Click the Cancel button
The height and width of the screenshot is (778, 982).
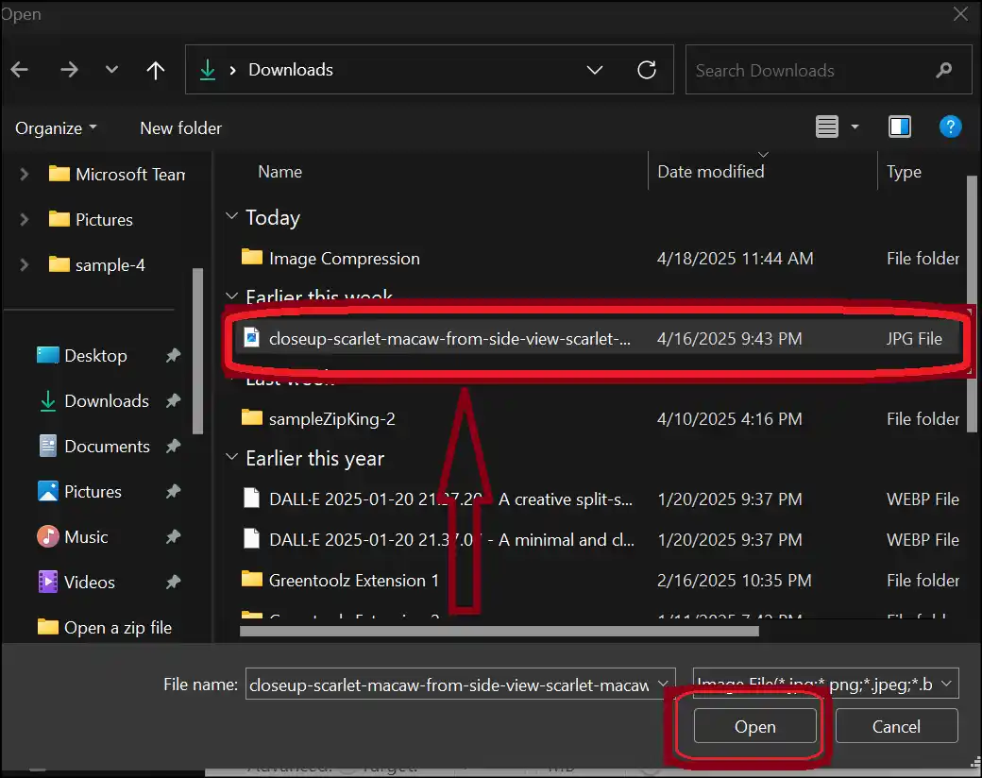[896, 726]
